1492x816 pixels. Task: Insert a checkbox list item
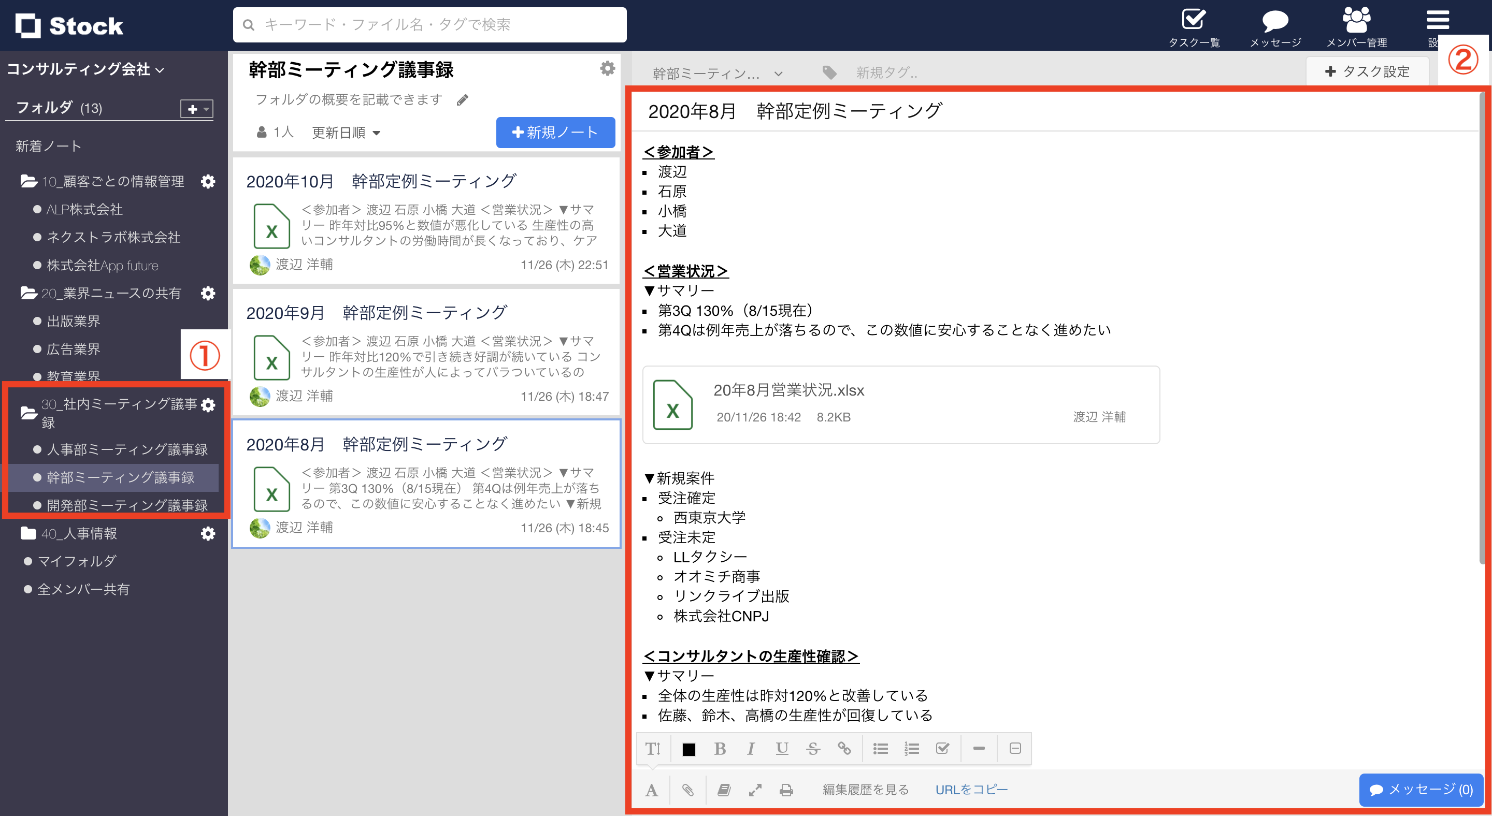(943, 748)
